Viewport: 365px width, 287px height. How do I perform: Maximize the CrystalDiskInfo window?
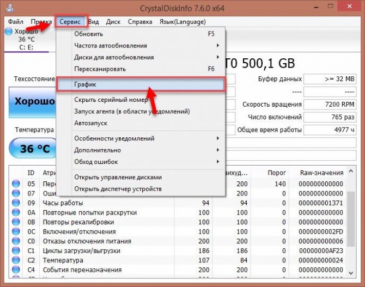click(330, 7)
